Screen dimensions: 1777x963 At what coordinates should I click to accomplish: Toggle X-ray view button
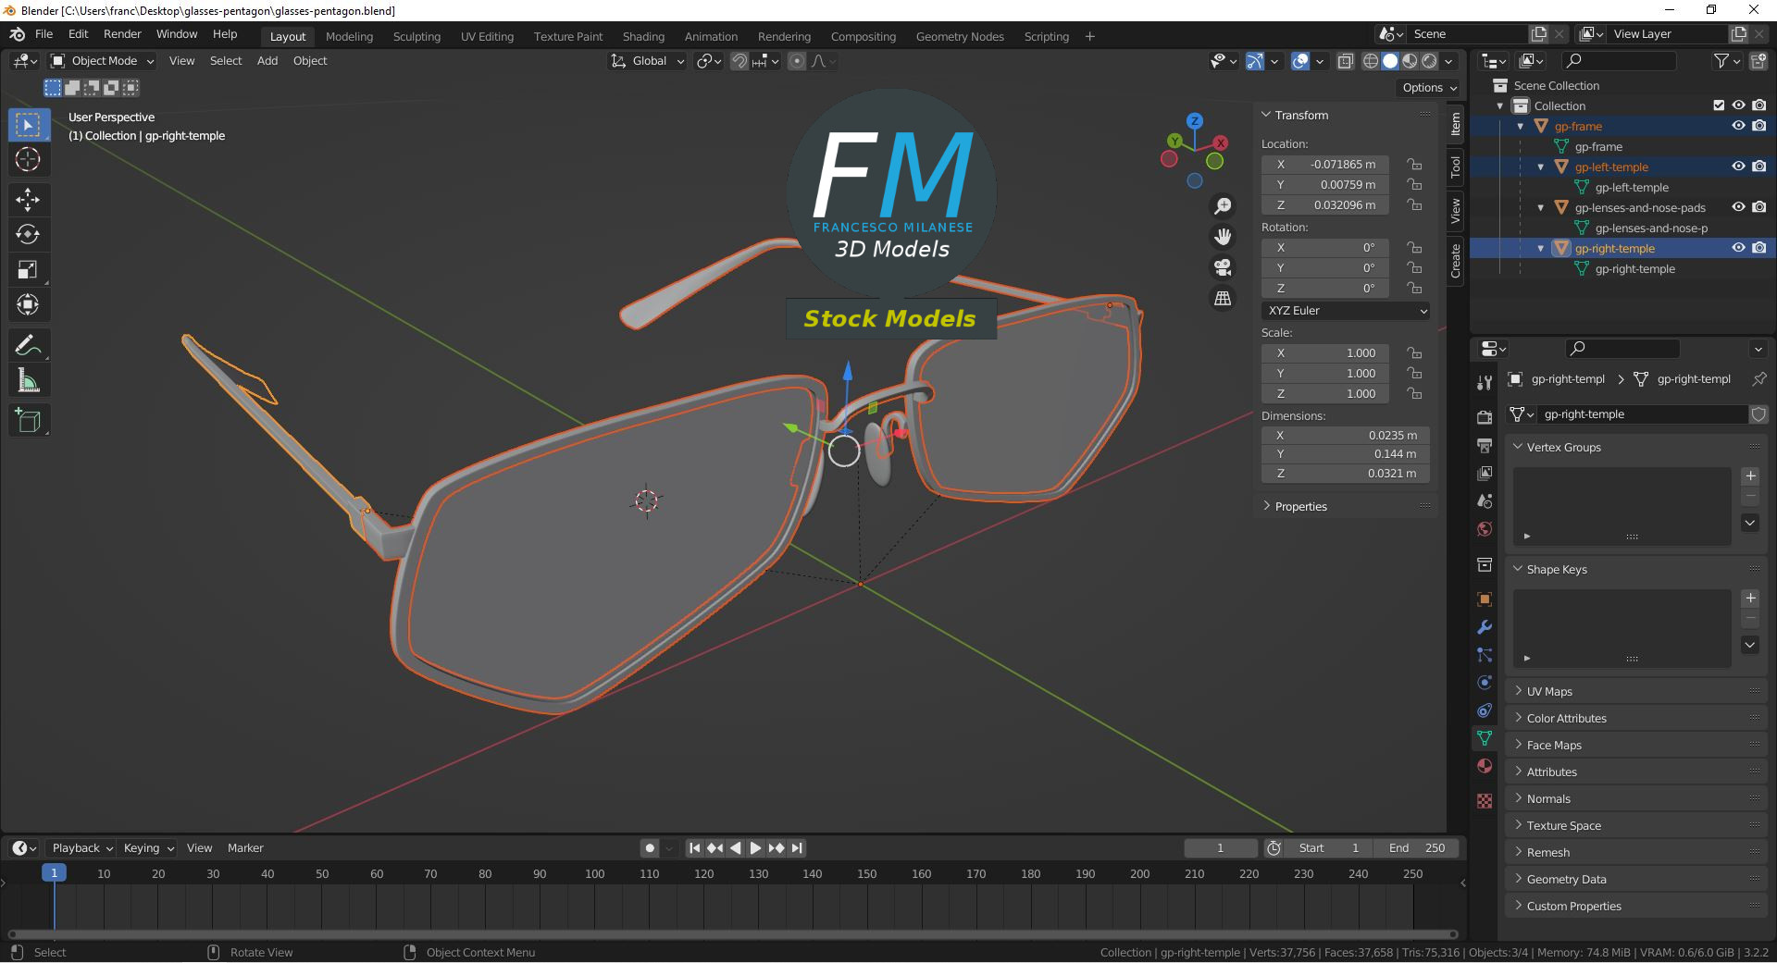click(x=1346, y=61)
